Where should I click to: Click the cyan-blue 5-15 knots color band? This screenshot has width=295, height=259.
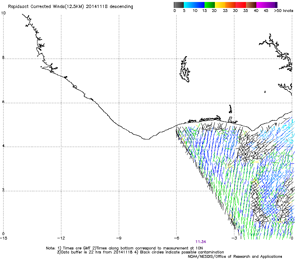(x=194, y=5)
